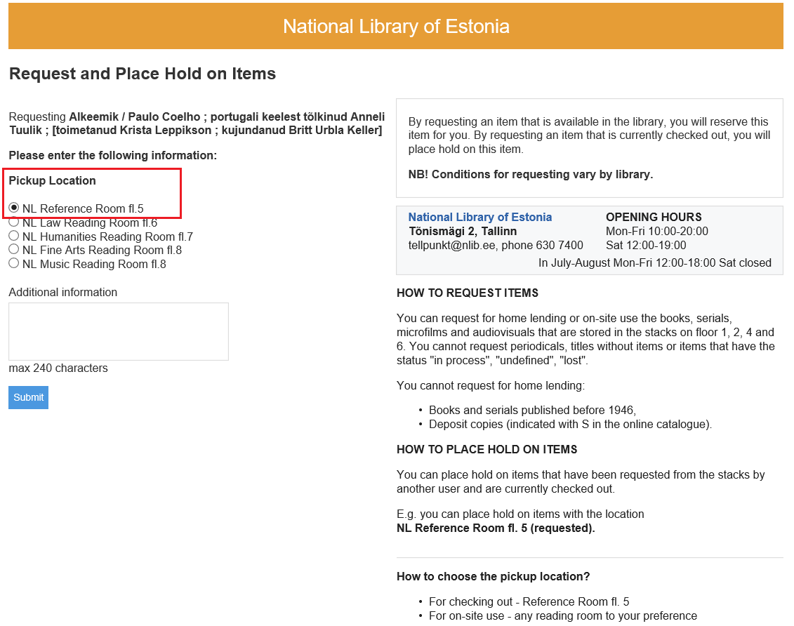Image resolution: width=794 pixels, height=626 pixels.
Task: Click the 'Additional information' label
Action: tap(62, 292)
